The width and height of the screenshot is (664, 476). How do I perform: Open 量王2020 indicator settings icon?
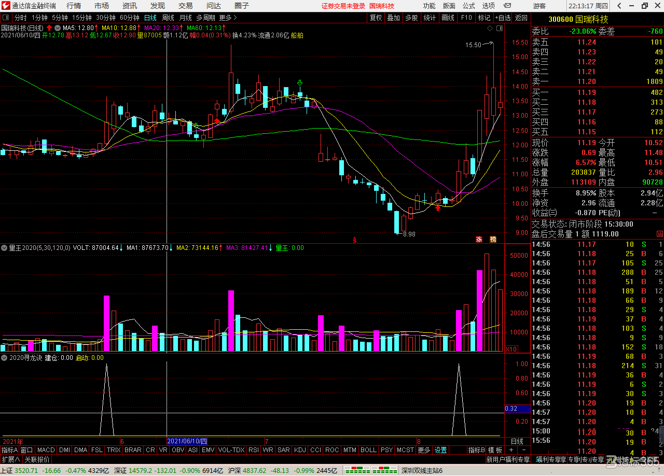point(5,248)
